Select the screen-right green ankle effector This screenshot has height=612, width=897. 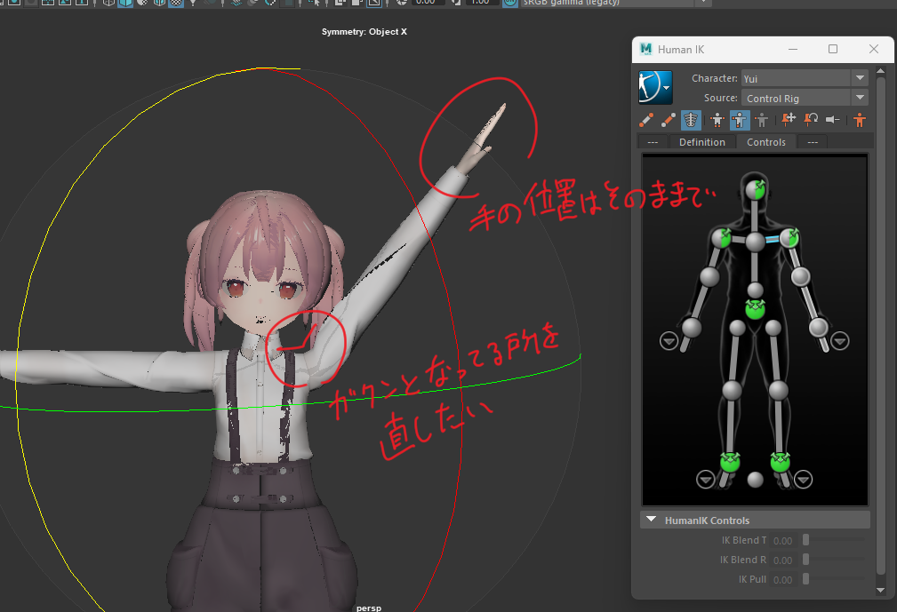pyautogui.click(x=781, y=462)
